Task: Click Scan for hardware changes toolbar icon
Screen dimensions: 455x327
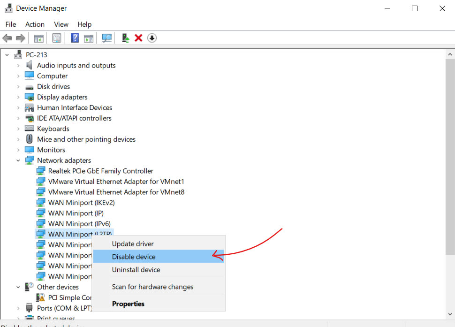Action: tap(107, 38)
